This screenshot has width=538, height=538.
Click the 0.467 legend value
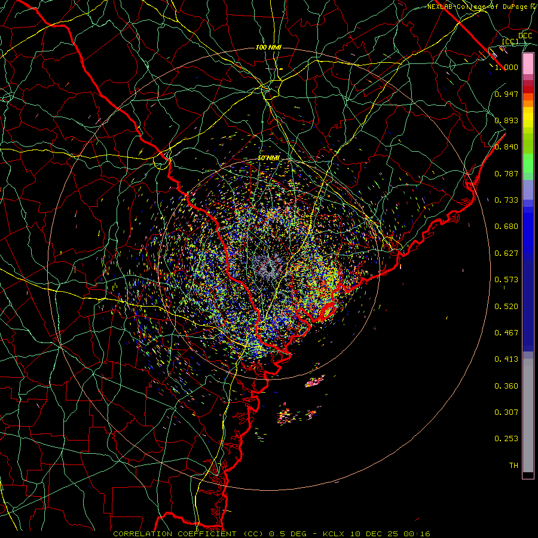506,333
